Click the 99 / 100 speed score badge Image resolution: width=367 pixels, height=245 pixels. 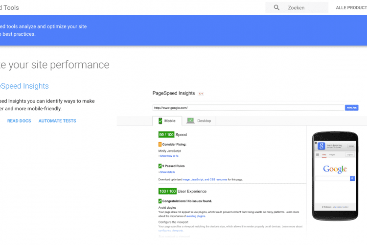click(x=166, y=135)
